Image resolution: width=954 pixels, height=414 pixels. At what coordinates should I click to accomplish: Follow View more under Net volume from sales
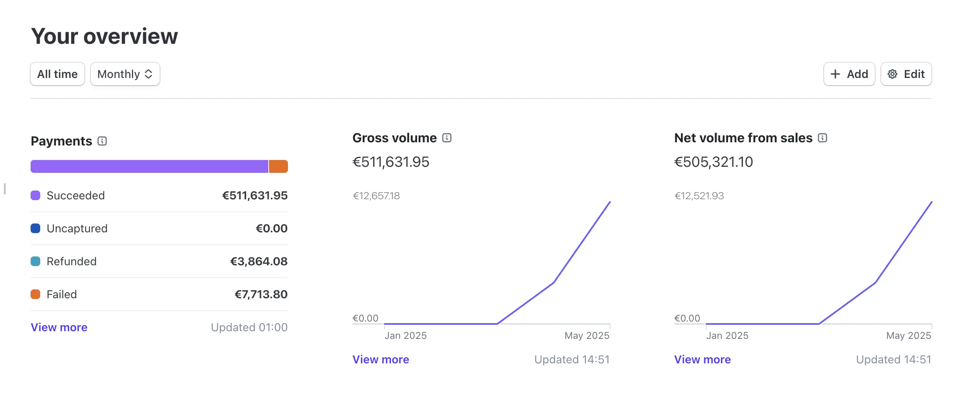703,359
